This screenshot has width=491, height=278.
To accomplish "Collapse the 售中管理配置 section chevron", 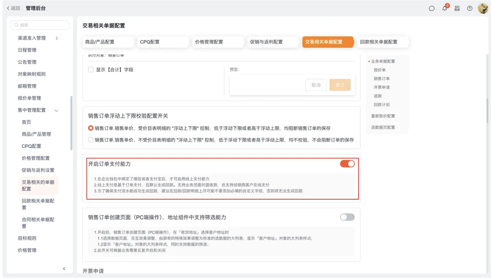I will [56, 111].
